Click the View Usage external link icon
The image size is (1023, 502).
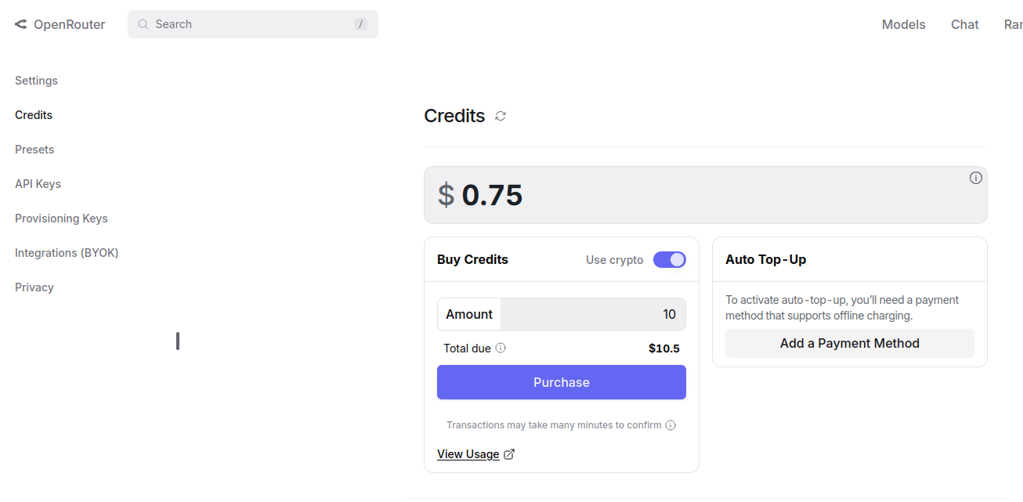(509, 454)
